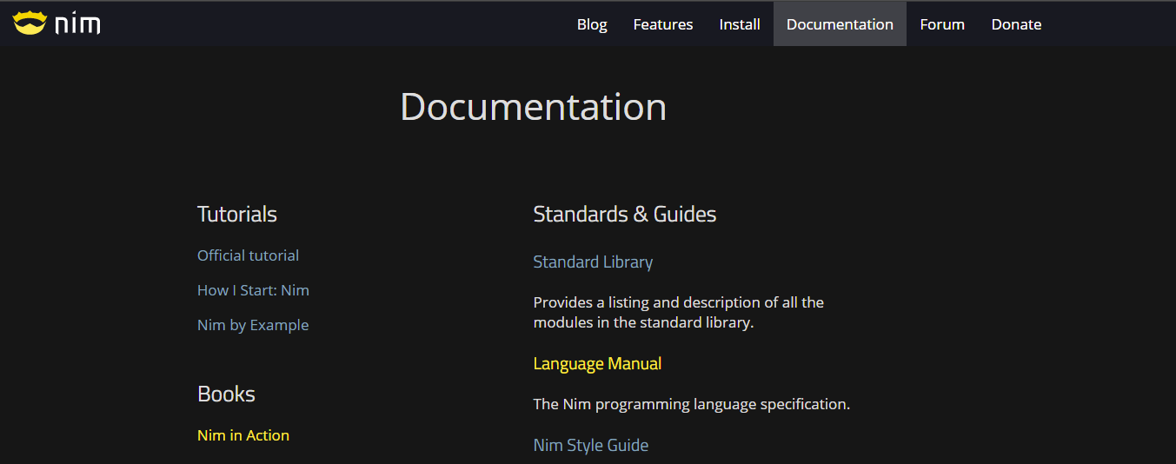This screenshot has width=1176, height=464.
Task: Select the Documentation nav tab
Action: pos(840,24)
